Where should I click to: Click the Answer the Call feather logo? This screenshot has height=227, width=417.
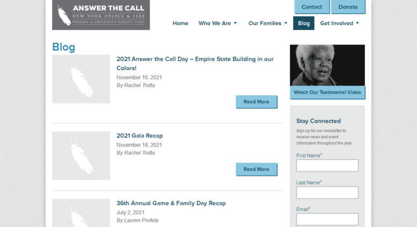pyautogui.click(x=101, y=15)
